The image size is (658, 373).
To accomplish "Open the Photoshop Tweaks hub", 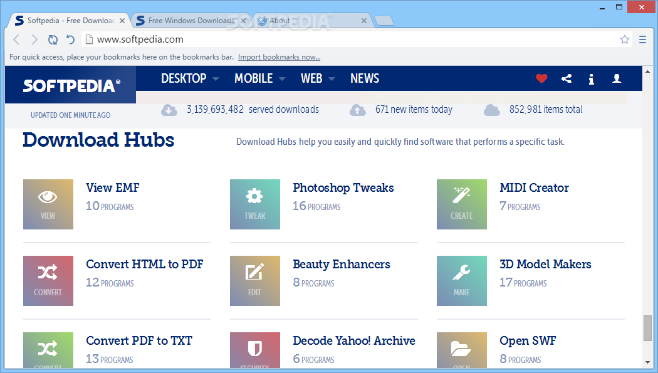I will click(x=343, y=188).
